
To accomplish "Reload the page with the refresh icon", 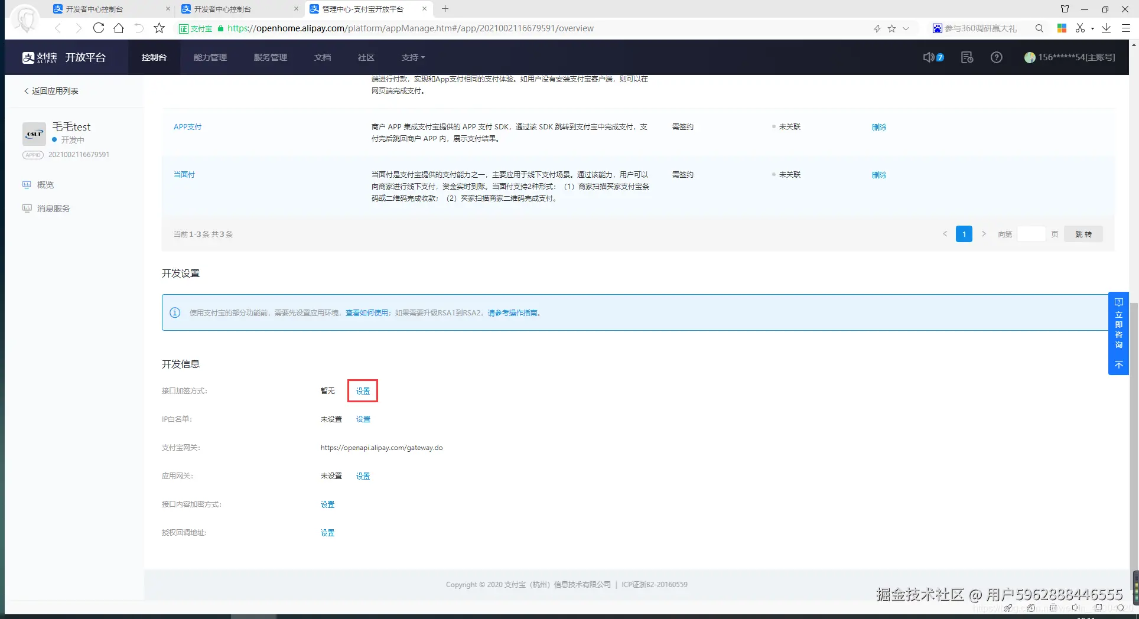I will (99, 28).
